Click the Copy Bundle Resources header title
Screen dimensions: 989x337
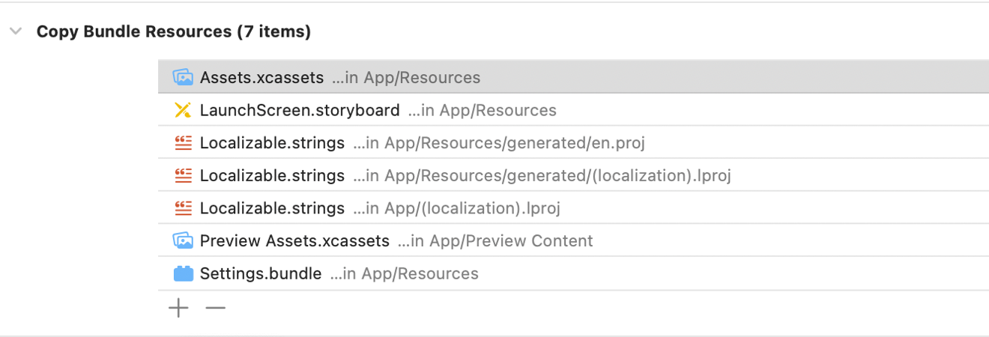(x=173, y=31)
